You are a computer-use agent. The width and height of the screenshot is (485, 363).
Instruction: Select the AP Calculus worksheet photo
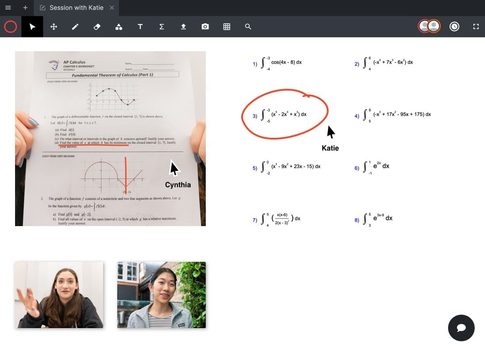pos(111,139)
